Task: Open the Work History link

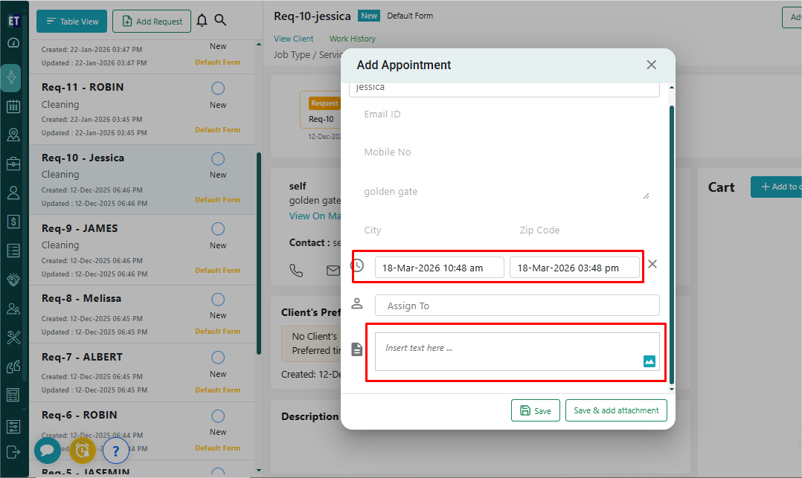Action: pyautogui.click(x=352, y=39)
